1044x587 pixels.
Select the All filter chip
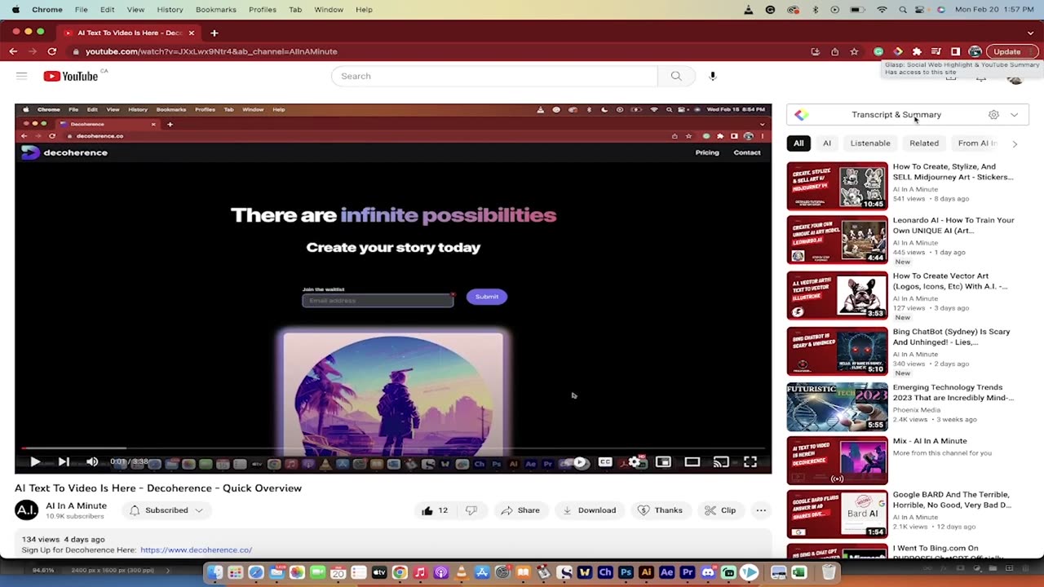pyautogui.click(x=798, y=143)
